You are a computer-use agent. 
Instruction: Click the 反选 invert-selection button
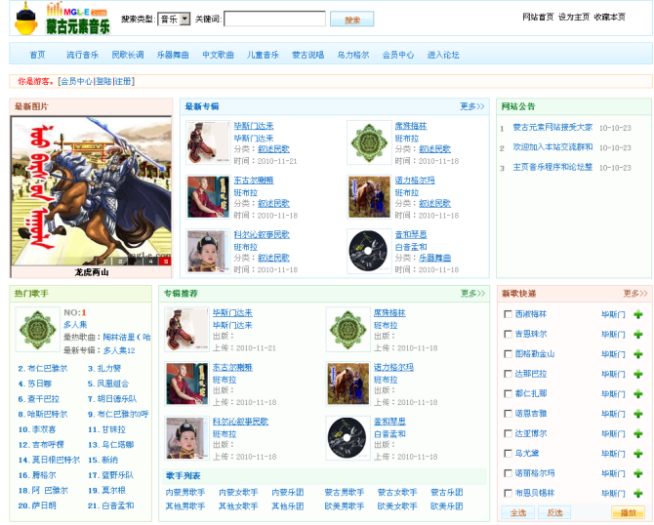pyautogui.click(x=554, y=512)
